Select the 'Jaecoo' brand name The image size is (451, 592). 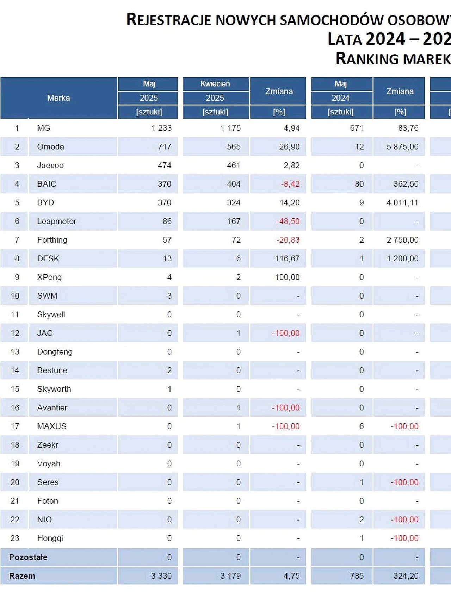click(50, 166)
